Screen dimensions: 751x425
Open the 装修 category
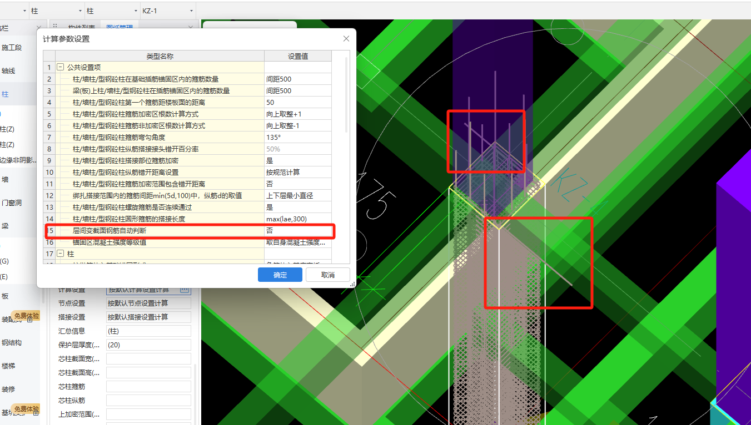pyautogui.click(x=8, y=389)
